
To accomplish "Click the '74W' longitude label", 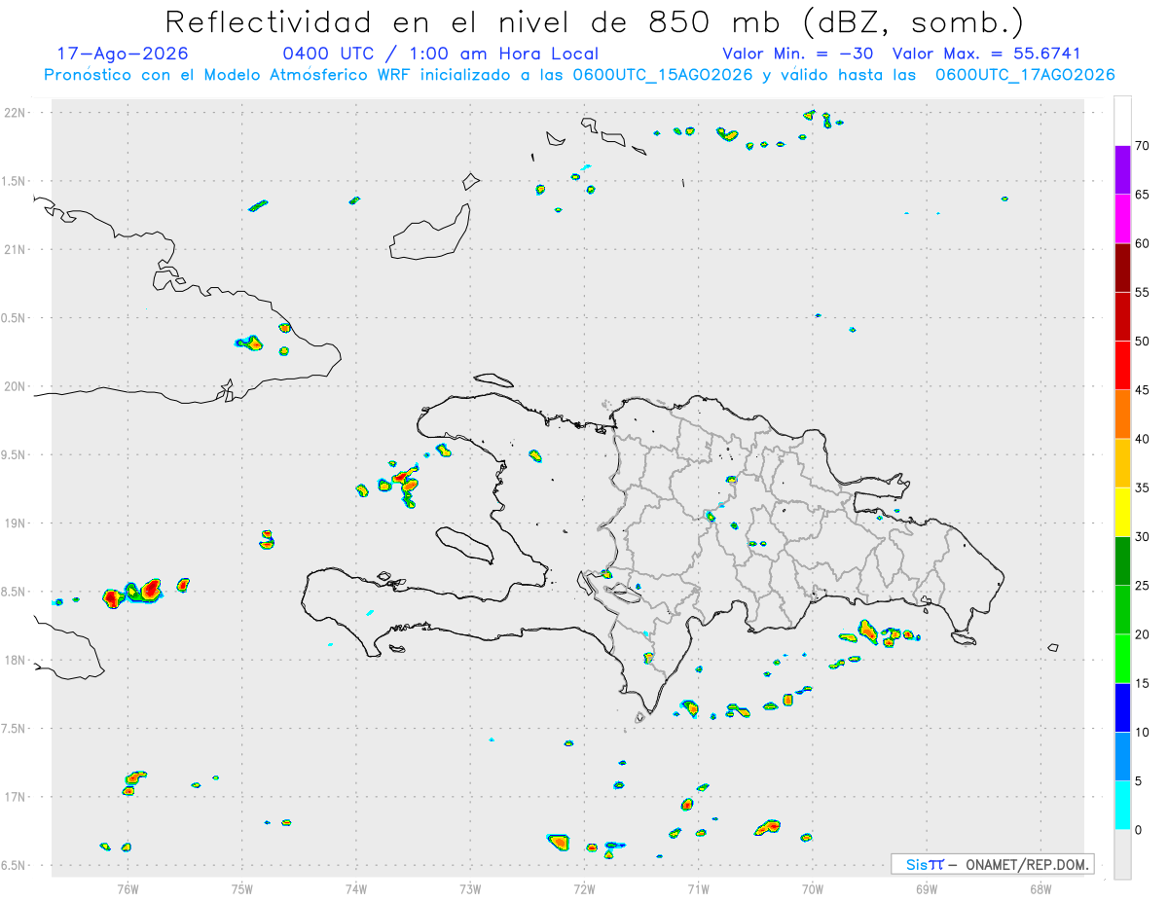I will [x=356, y=888].
